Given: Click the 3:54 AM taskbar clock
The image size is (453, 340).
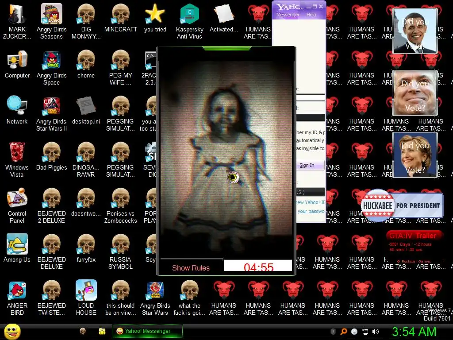Looking at the screenshot, I should 414,332.
